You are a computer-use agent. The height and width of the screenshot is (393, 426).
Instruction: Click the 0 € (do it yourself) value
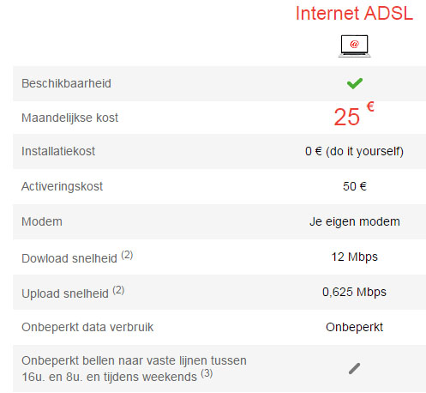coord(354,151)
